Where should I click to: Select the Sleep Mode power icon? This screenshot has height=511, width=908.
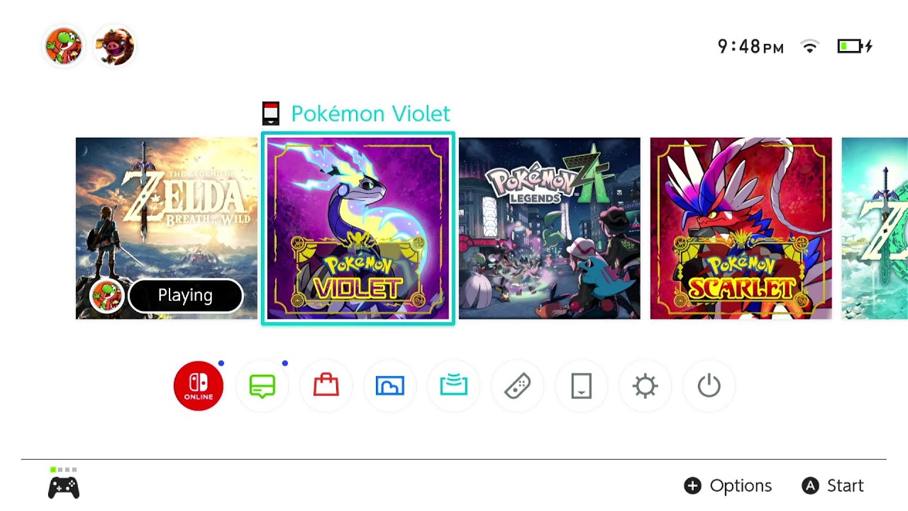(x=709, y=386)
